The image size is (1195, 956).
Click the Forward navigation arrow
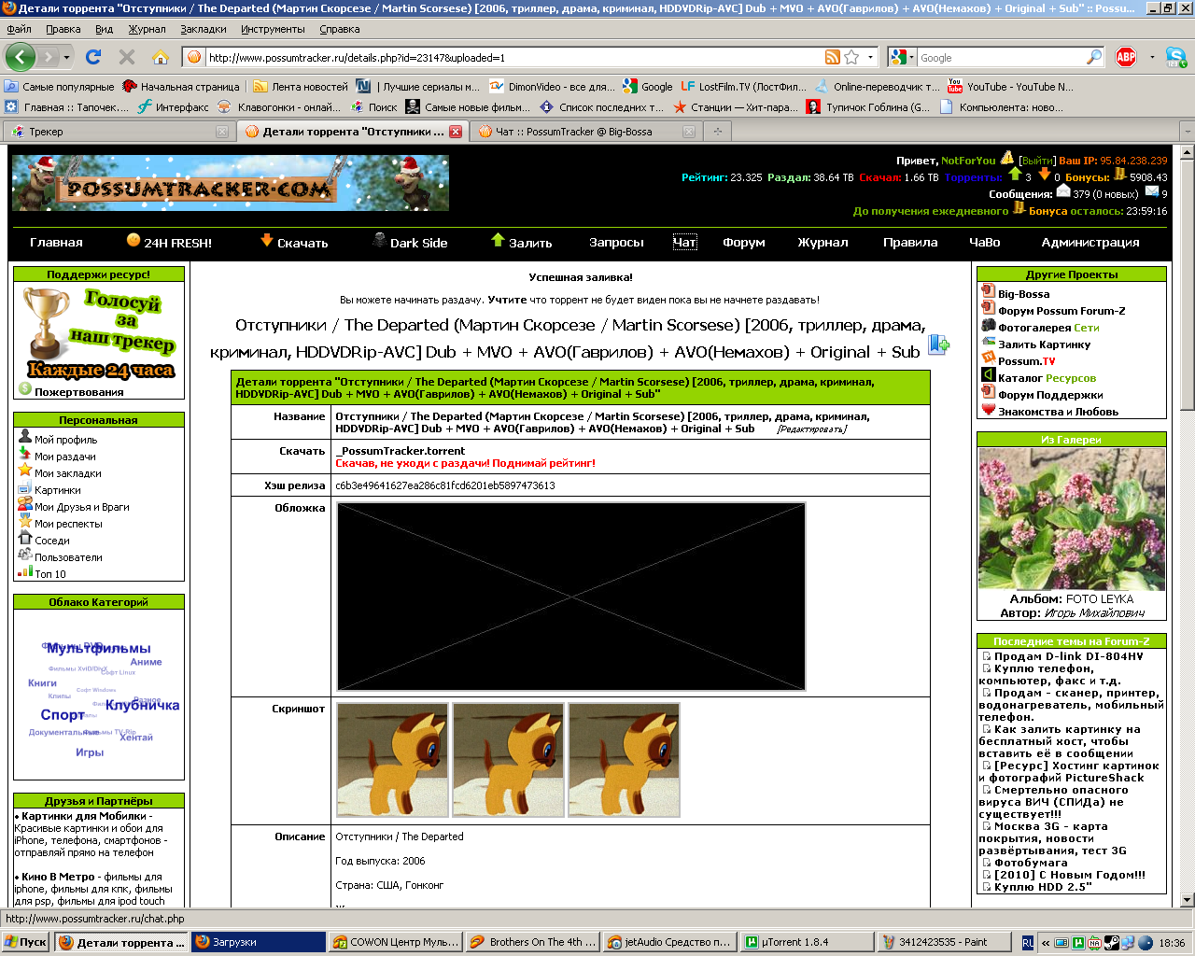click(49, 57)
